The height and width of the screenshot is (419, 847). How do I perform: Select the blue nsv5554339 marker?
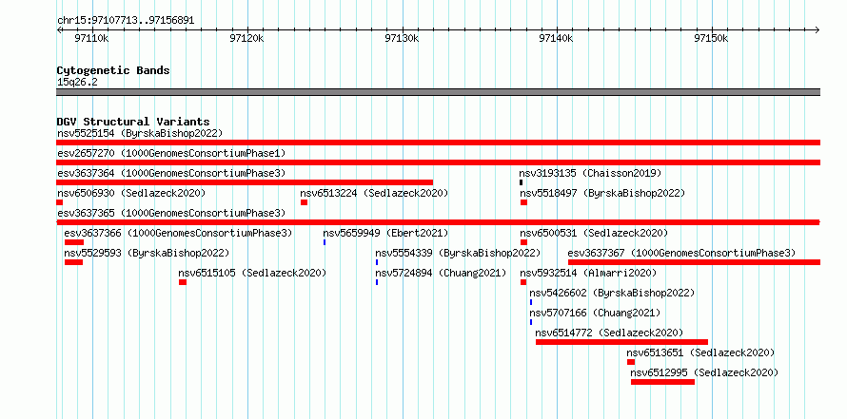tap(377, 262)
